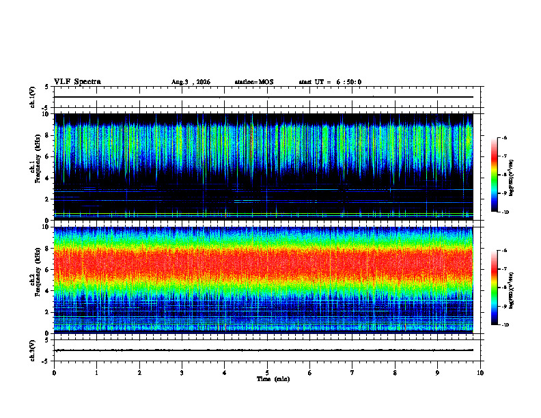The width and height of the screenshot is (541, 418).
Task: Click time axis tick label "4"
Action: (x=225, y=373)
